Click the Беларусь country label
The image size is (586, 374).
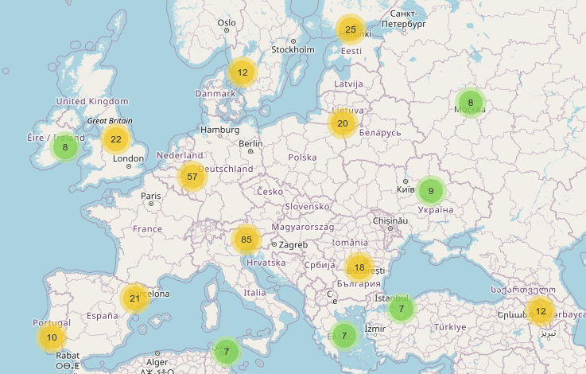click(380, 133)
